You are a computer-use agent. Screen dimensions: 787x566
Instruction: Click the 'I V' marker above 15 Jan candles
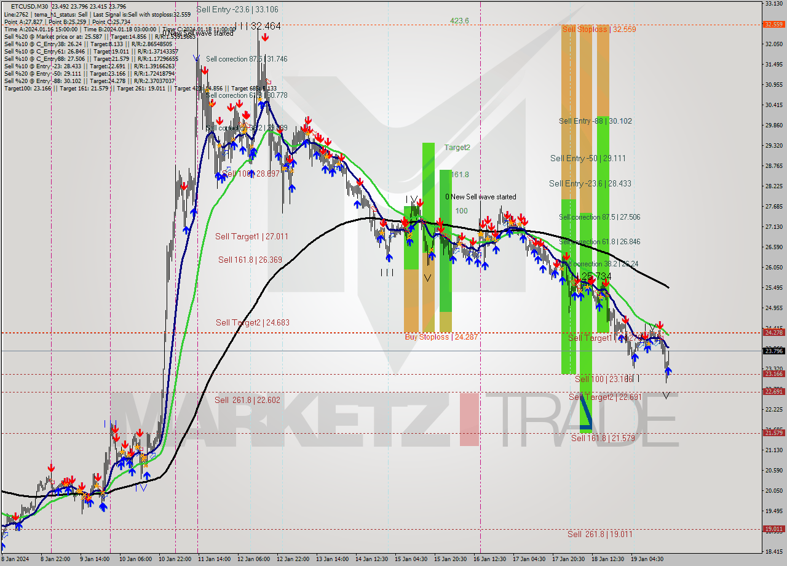[411, 200]
